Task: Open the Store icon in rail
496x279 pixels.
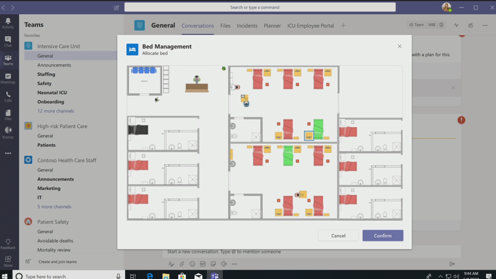Action: [8, 262]
